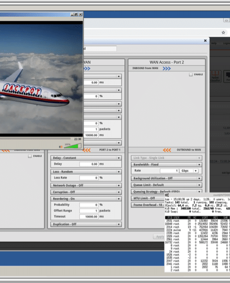Click the terminal window icon in title bar
The width and height of the screenshot is (230, 283).
(x=167, y=195)
